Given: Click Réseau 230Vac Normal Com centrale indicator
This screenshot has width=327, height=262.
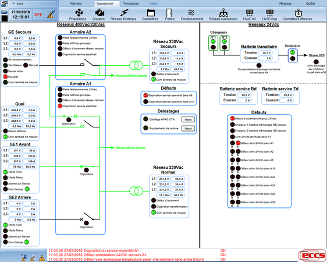Looking at the screenshot, I should pyautogui.click(x=154, y=213).
